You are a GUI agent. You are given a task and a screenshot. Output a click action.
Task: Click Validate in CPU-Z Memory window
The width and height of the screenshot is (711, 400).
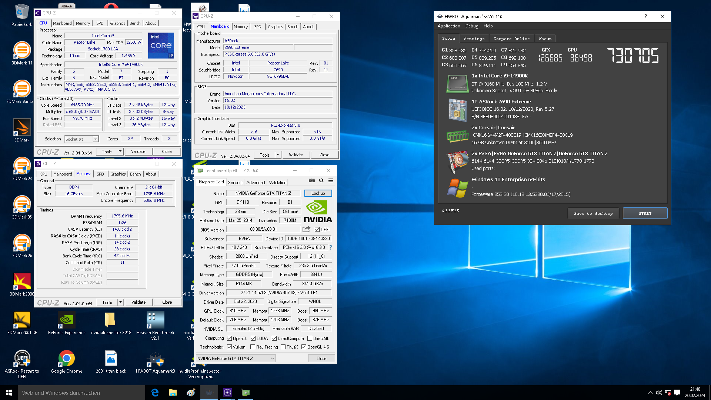tap(138, 302)
